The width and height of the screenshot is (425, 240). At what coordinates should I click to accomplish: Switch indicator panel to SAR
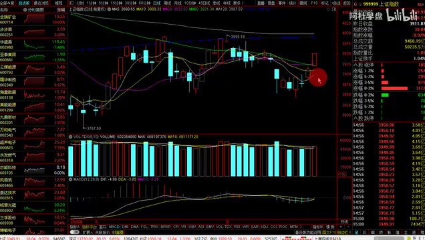click(255, 227)
